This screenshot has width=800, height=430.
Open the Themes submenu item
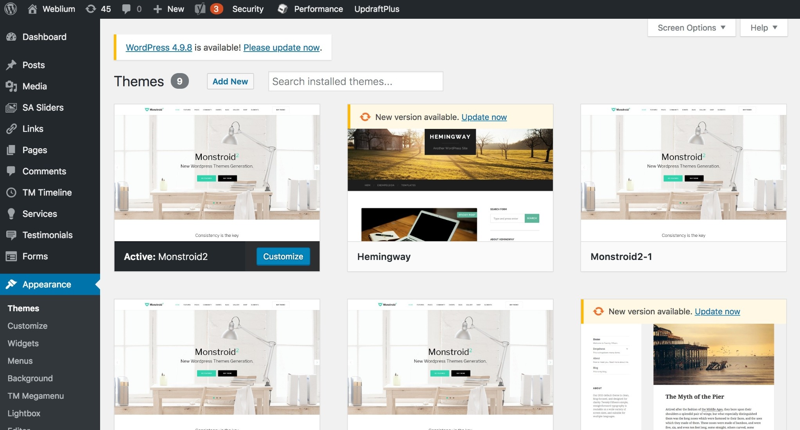pos(23,308)
